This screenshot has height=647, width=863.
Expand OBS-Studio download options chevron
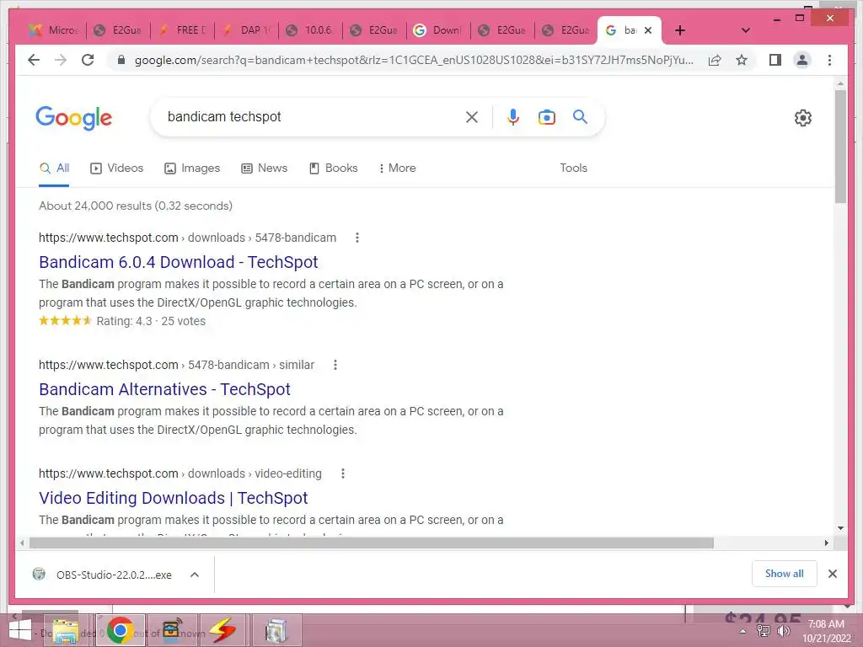[195, 575]
